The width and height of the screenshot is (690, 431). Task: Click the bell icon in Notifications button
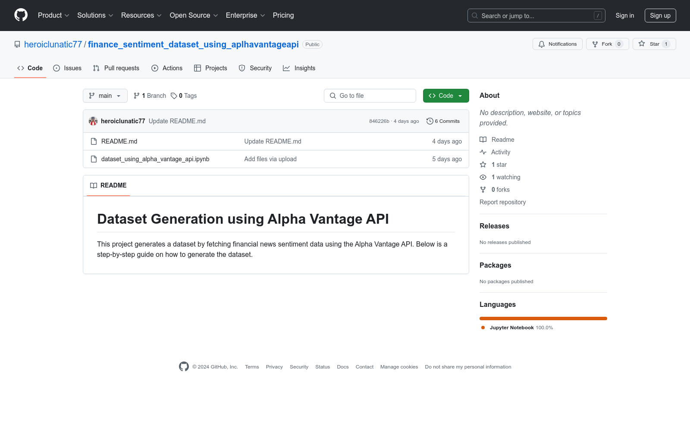pos(542,44)
